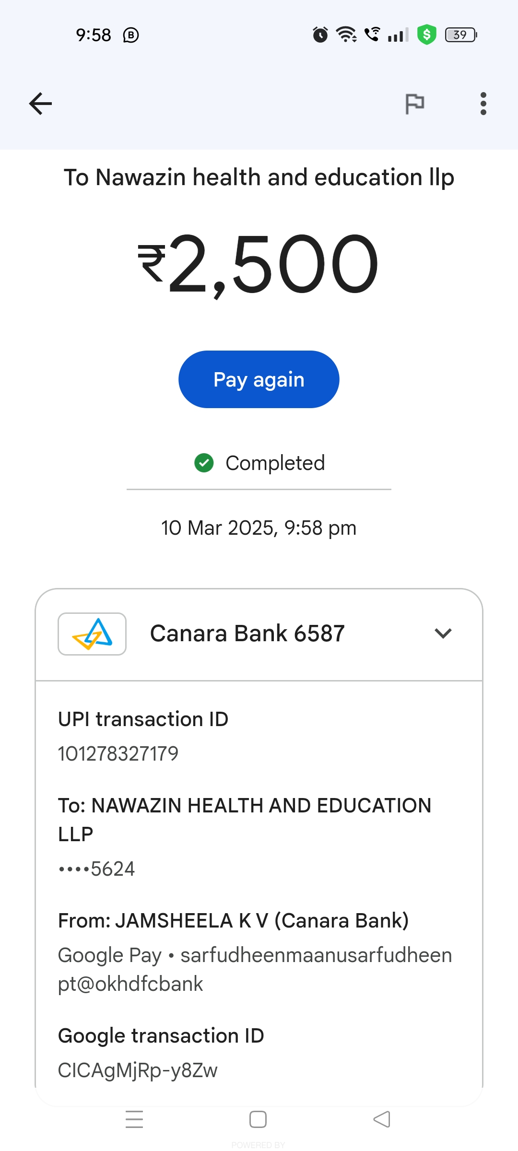Tap the UPI transaction ID number

[118, 753]
